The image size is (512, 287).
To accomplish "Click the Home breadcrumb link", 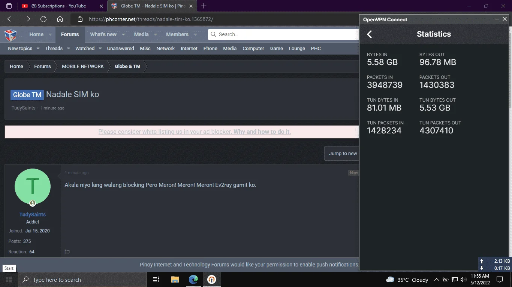I will click(x=16, y=67).
